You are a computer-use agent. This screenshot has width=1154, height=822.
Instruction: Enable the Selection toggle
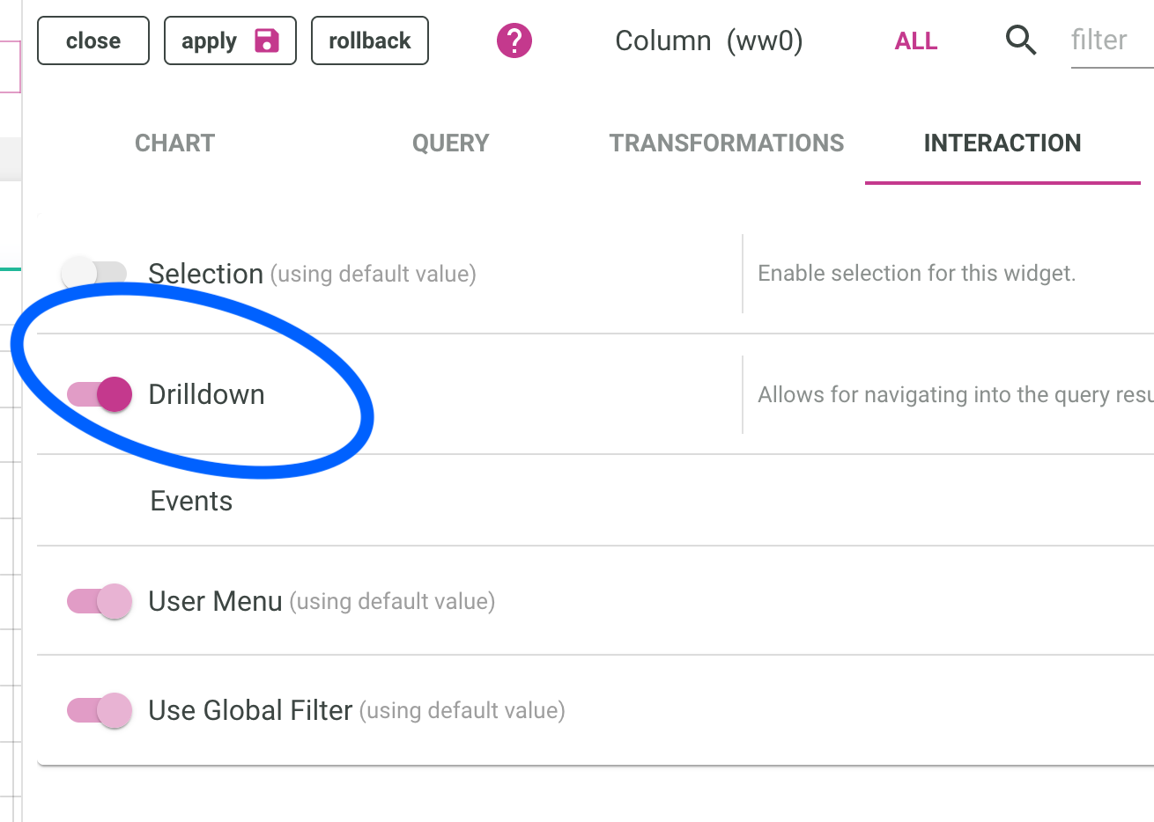point(93,273)
